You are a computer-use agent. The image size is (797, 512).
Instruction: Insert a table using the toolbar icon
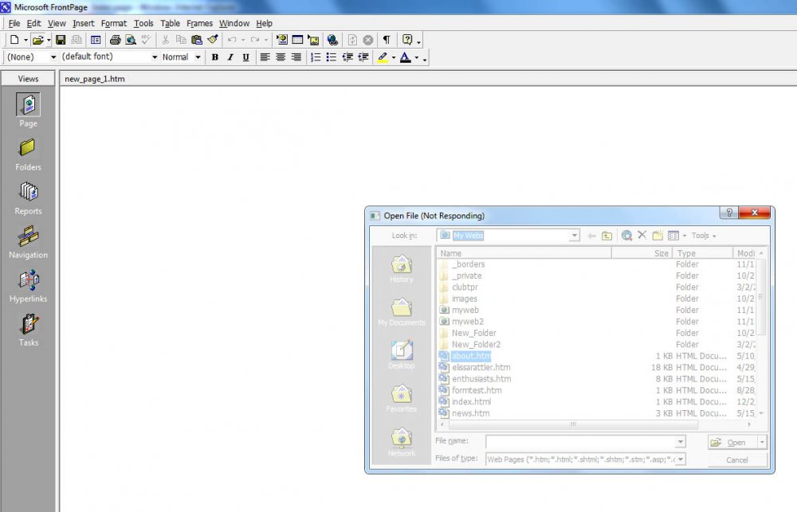click(x=297, y=40)
